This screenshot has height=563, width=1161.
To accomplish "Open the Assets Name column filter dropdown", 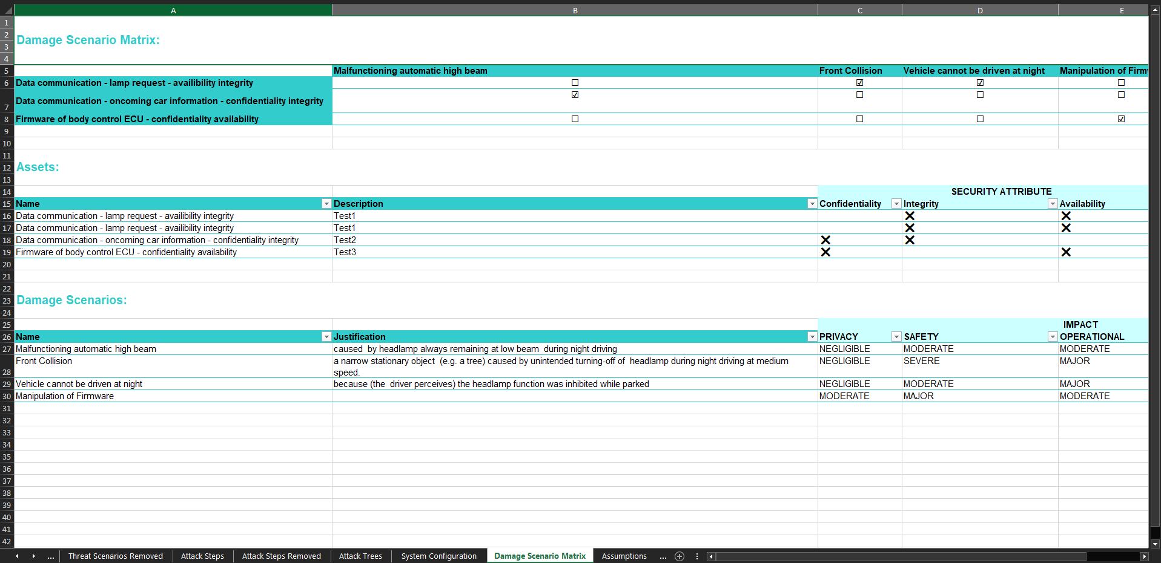I will (326, 204).
